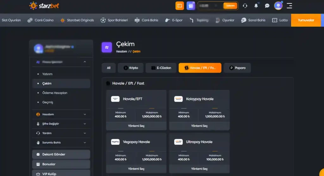Image resolution: width=324 pixels, height=176 pixels.
Task: Open Çekim in sidebar
Action: [x=61, y=83]
